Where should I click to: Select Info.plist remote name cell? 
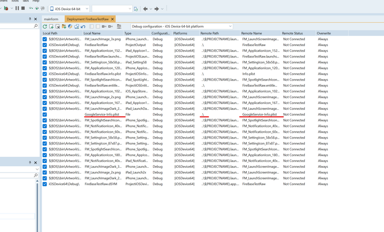pos(249,74)
